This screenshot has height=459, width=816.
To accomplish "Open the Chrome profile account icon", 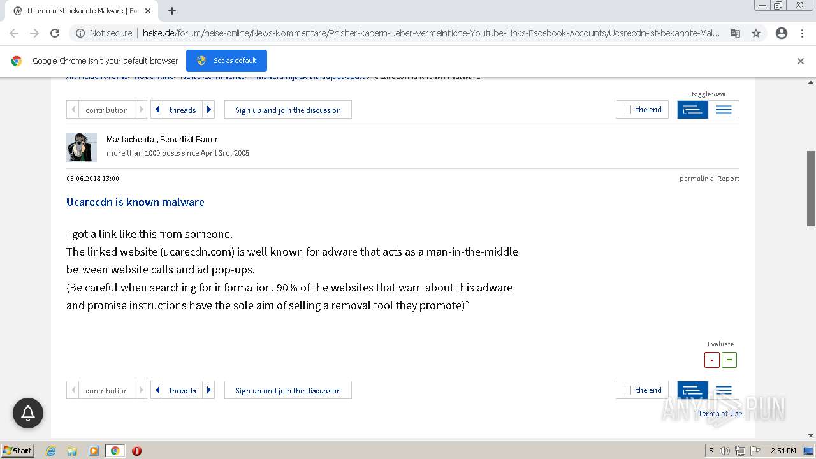I will [x=782, y=33].
